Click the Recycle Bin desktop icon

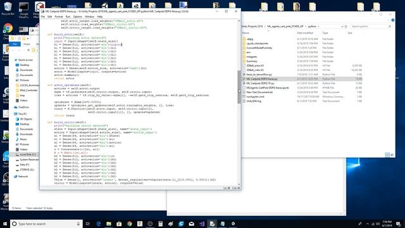pos(8,8)
